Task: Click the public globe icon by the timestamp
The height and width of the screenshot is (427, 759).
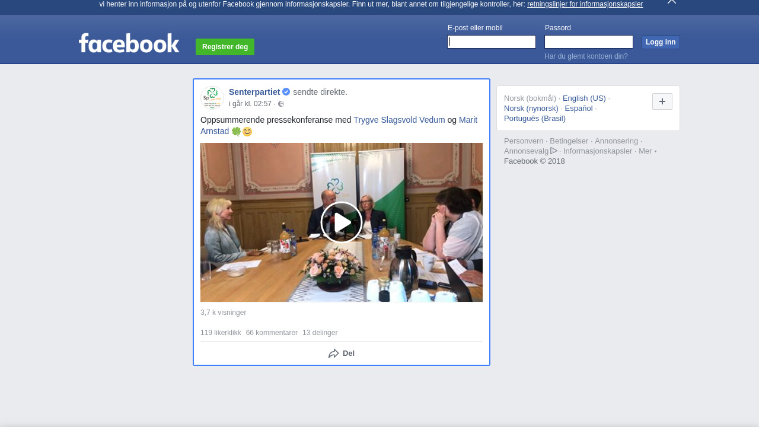Action: tap(281, 104)
